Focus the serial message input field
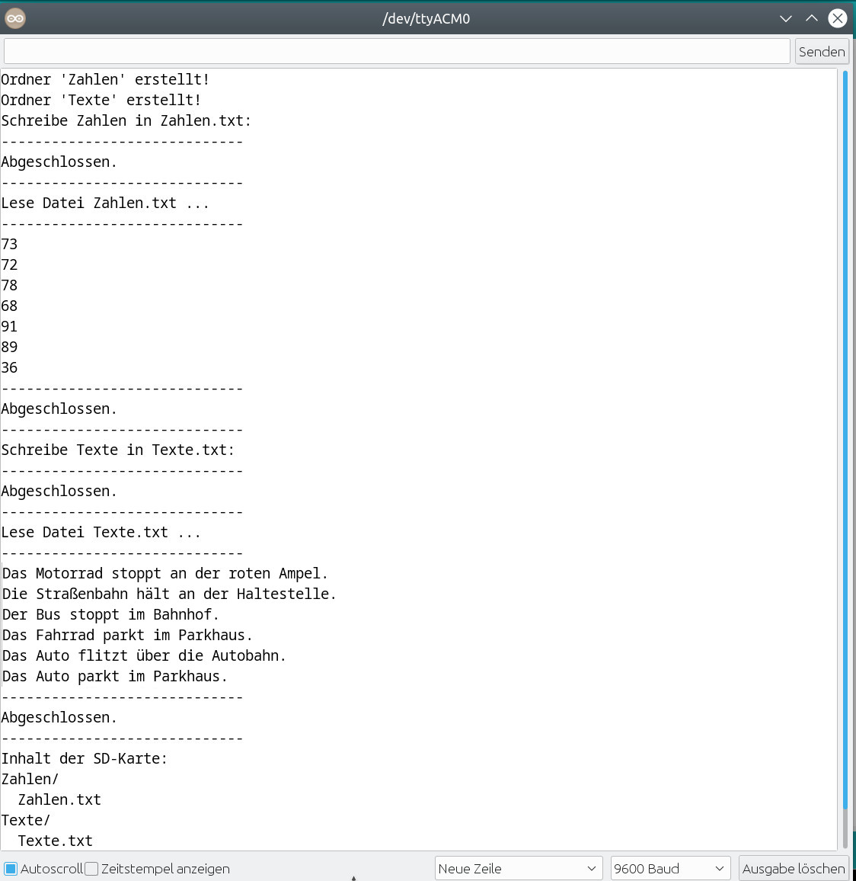856x881 pixels. pyautogui.click(x=397, y=52)
